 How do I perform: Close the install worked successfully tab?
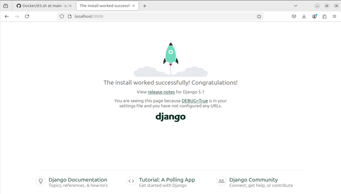133,6
